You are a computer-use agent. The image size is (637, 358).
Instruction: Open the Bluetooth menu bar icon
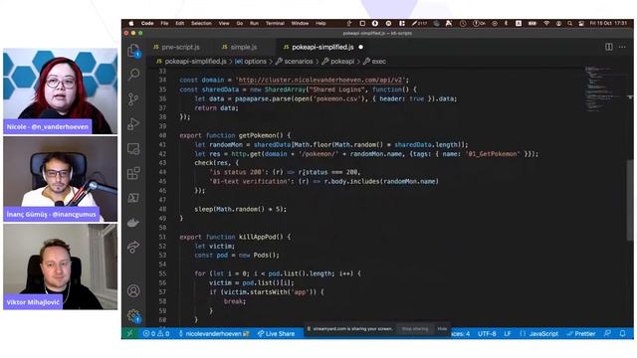[x=507, y=24]
